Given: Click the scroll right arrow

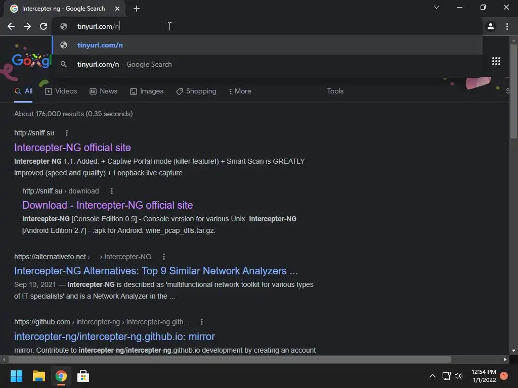Looking at the screenshot, I should [505, 360].
